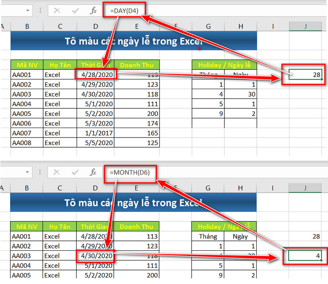The image size is (328, 284).
Task: Click the Enter checkmark icon beside =MONTH(D6)
Action: pyautogui.click(x=75, y=173)
